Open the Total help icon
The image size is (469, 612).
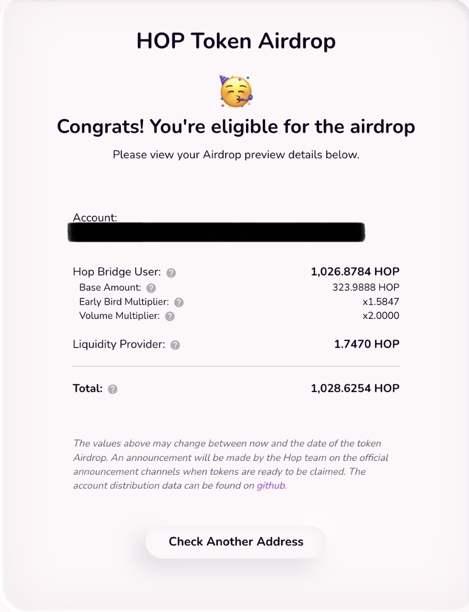(x=113, y=389)
